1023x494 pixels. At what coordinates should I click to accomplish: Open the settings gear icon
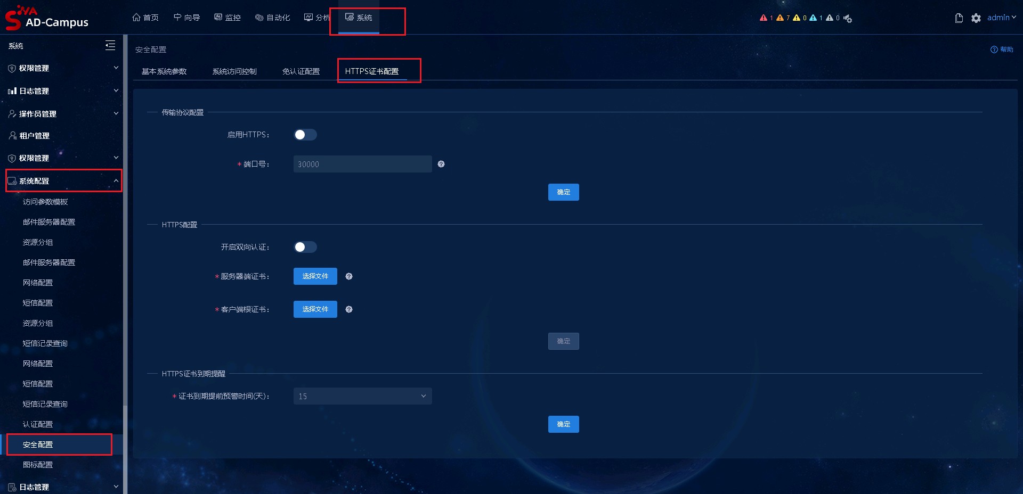coord(976,18)
